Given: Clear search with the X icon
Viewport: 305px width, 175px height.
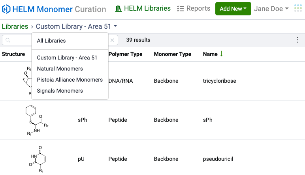Looking at the screenshot, I should coord(112,40).
